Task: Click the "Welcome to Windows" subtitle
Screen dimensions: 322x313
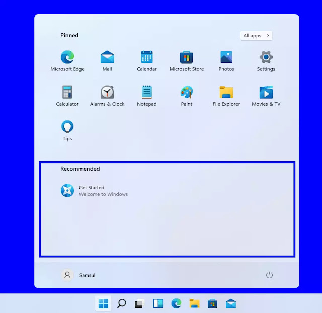Action: [x=103, y=194]
